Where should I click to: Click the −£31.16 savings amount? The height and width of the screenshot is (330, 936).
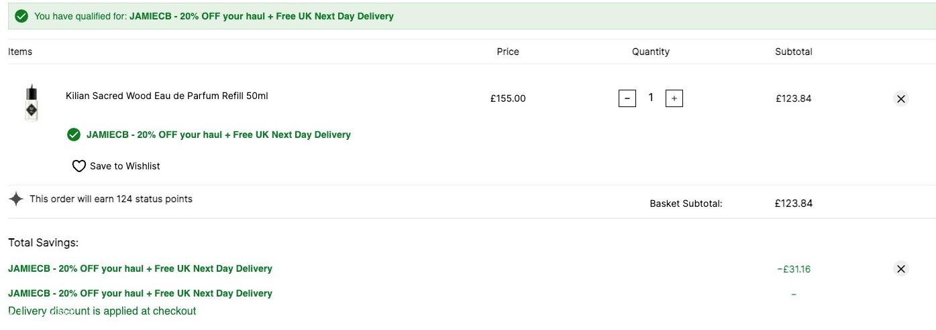click(x=794, y=269)
